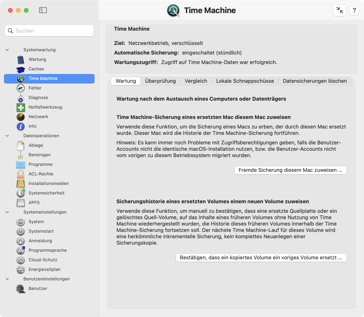The width and height of the screenshot is (364, 317).
Task: Open the ACL-Rechte padlock icon
Action: (x=21, y=174)
